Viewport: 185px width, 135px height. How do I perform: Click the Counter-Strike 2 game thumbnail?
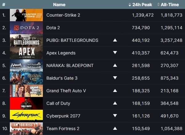26,15
